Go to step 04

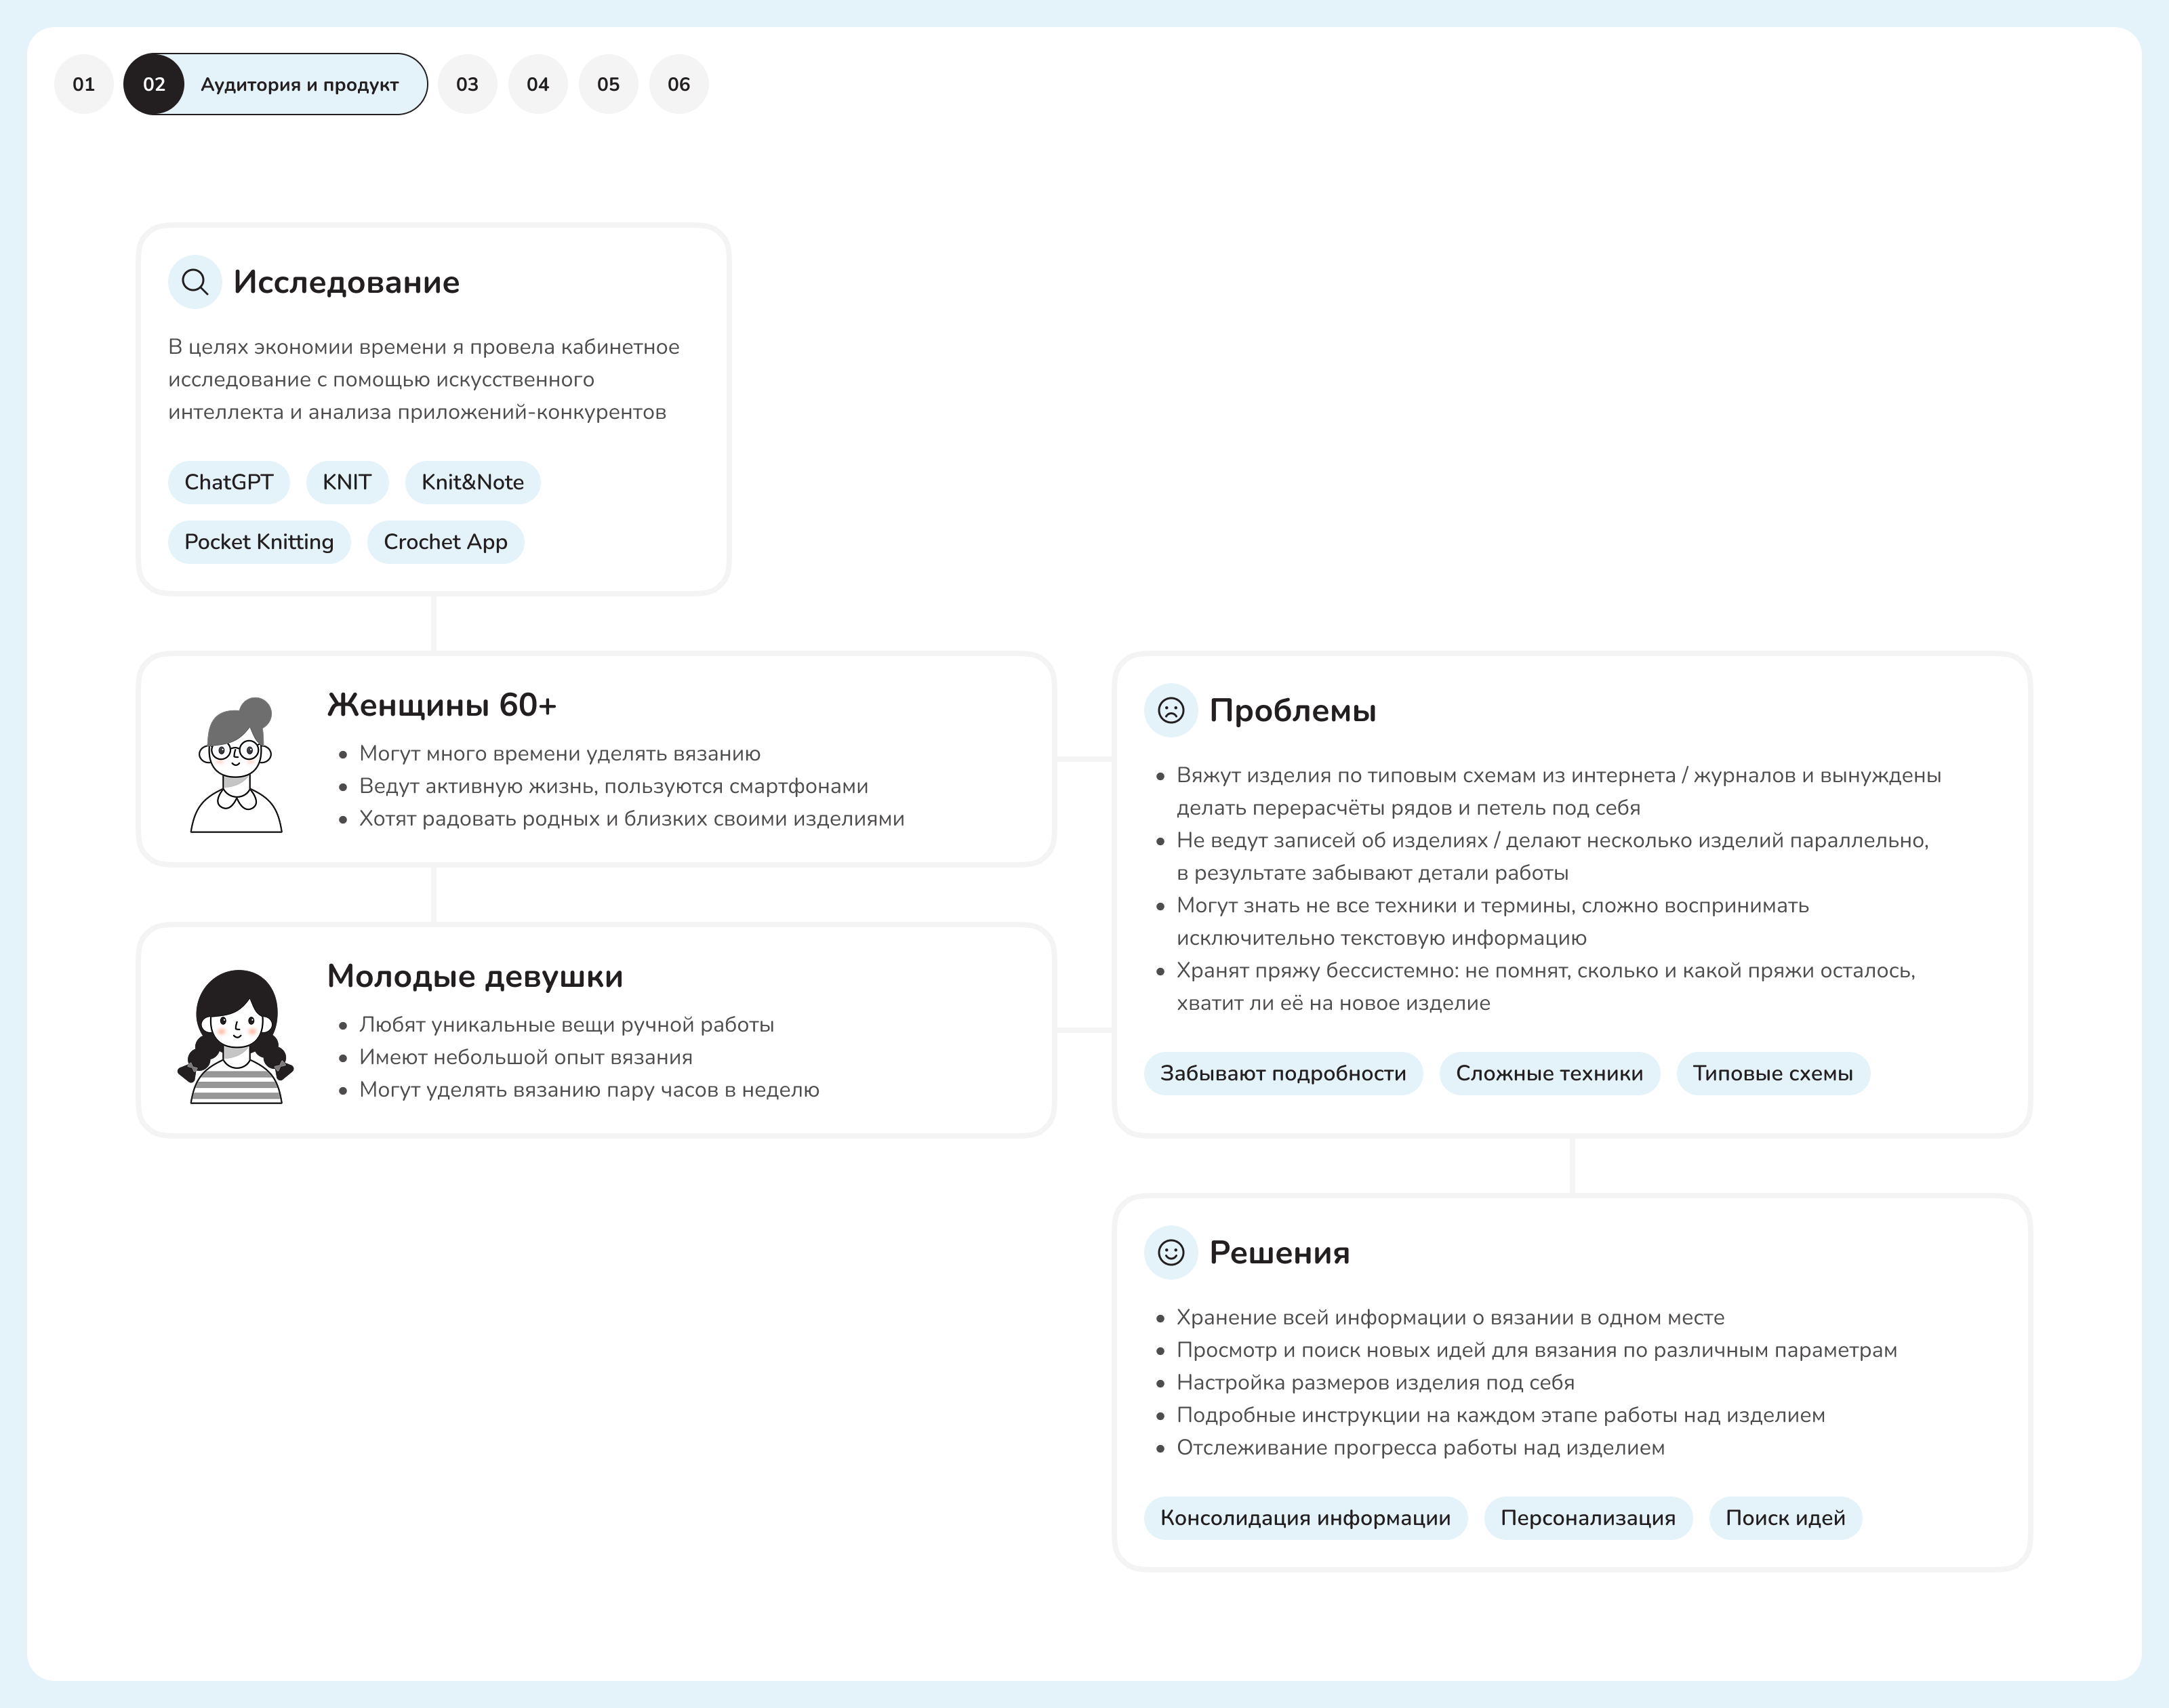coord(538,84)
